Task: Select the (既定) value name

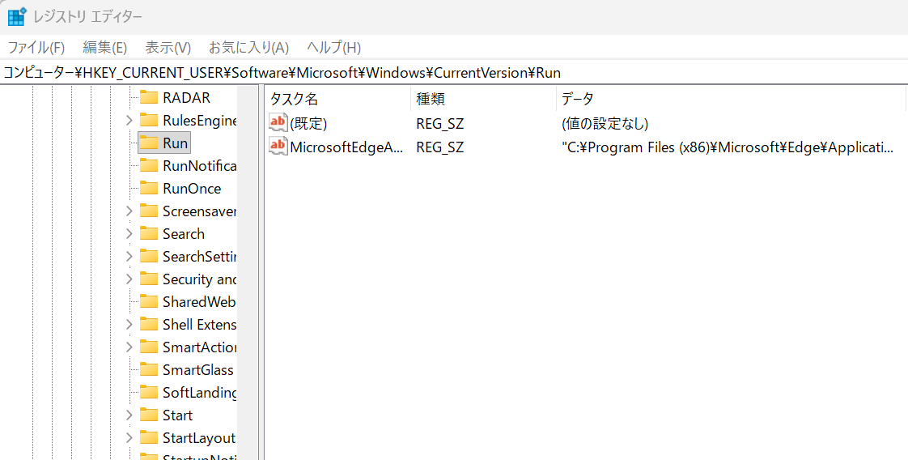Action: pos(308,123)
